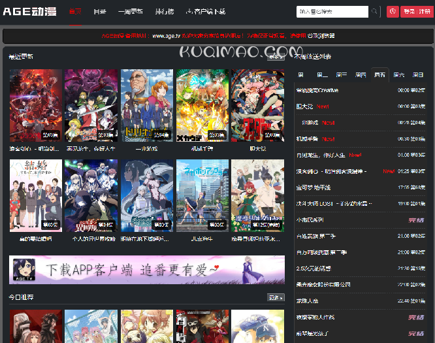Click the download icon beside 客户端下载
Viewport: 435px width, 343px height.
point(189,11)
